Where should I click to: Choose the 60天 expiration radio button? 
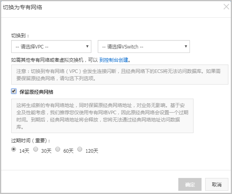tap(58, 149)
